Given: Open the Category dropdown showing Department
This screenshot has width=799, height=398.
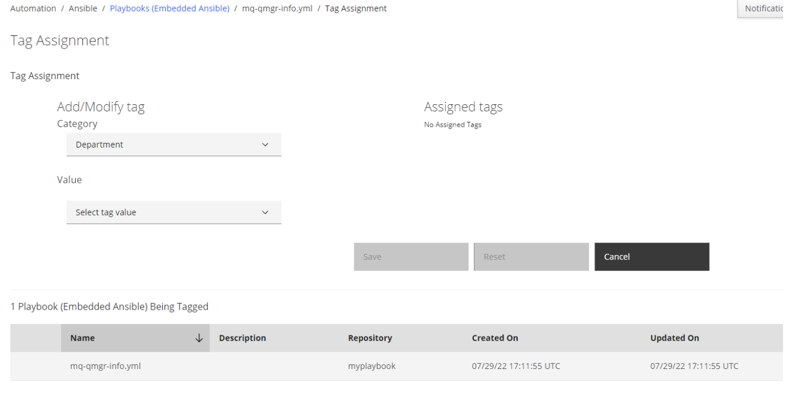Looking at the screenshot, I should 174,145.
